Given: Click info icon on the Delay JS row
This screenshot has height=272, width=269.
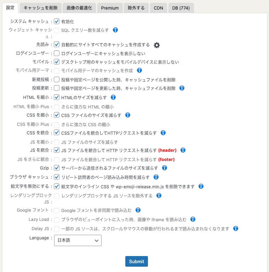Looking at the screenshot, I should 236,228.
